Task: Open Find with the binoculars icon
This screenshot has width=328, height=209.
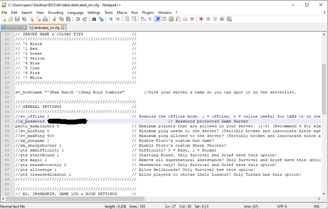Action: coord(94,19)
